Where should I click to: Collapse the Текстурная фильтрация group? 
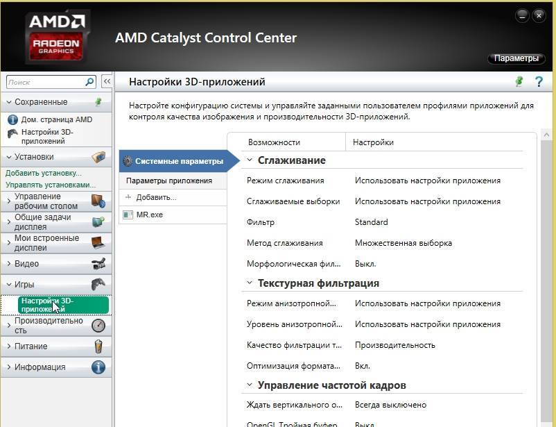tap(250, 283)
